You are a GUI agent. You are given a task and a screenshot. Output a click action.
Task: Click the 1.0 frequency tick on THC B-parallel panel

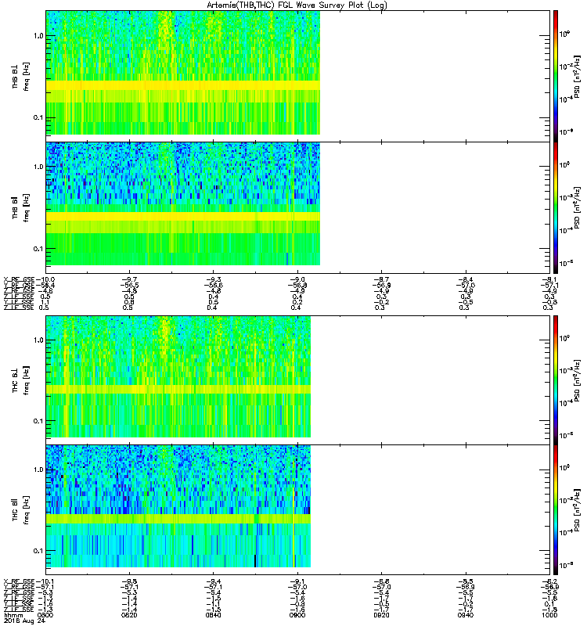[38, 469]
